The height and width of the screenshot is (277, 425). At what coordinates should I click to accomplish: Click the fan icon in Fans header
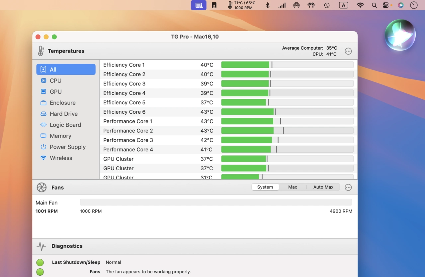[42, 188]
